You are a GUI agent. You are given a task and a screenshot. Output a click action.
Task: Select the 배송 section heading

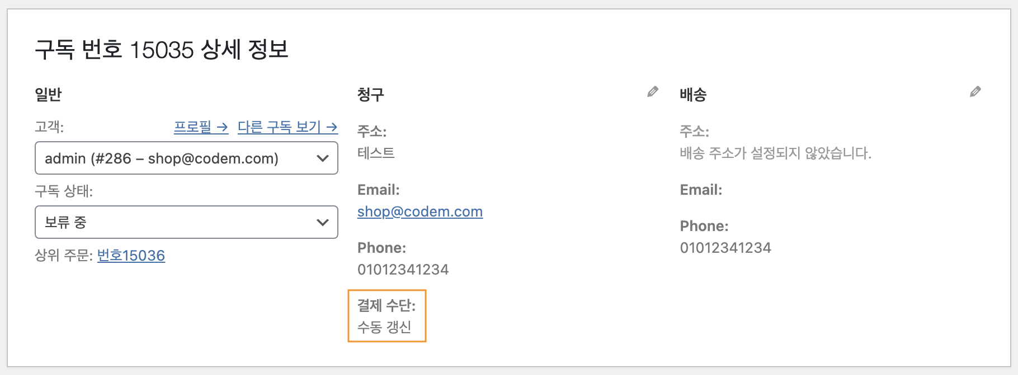694,94
